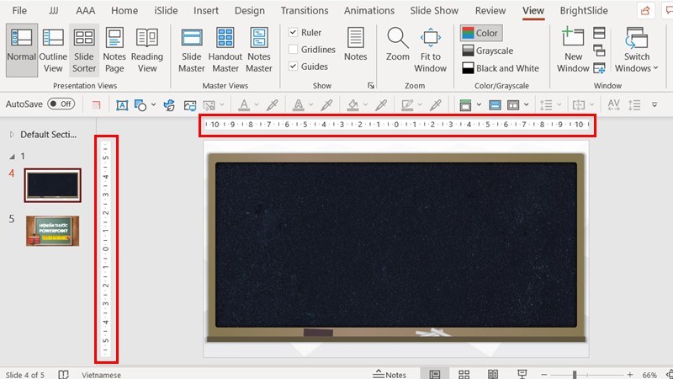Switch to the Slide Show tab
The height and width of the screenshot is (379, 673).
pos(434,11)
